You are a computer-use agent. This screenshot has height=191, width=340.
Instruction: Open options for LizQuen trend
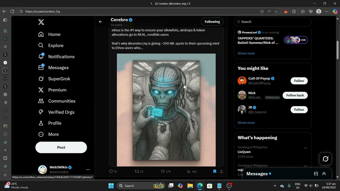coord(305,148)
